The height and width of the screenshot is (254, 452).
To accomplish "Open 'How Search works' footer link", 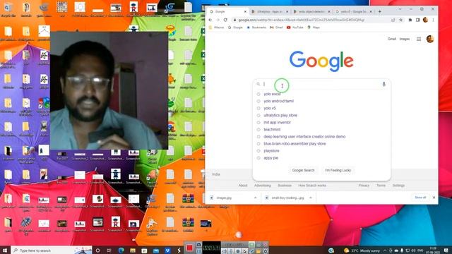I will click(x=312, y=186).
